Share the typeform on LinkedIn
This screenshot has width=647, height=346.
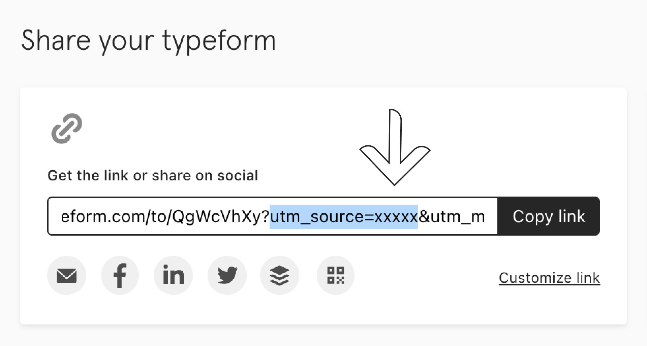click(173, 276)
